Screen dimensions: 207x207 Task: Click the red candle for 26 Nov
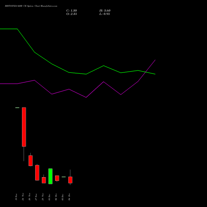(31, 161)
